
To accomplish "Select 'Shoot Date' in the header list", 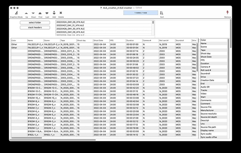I will click(214, 57).
